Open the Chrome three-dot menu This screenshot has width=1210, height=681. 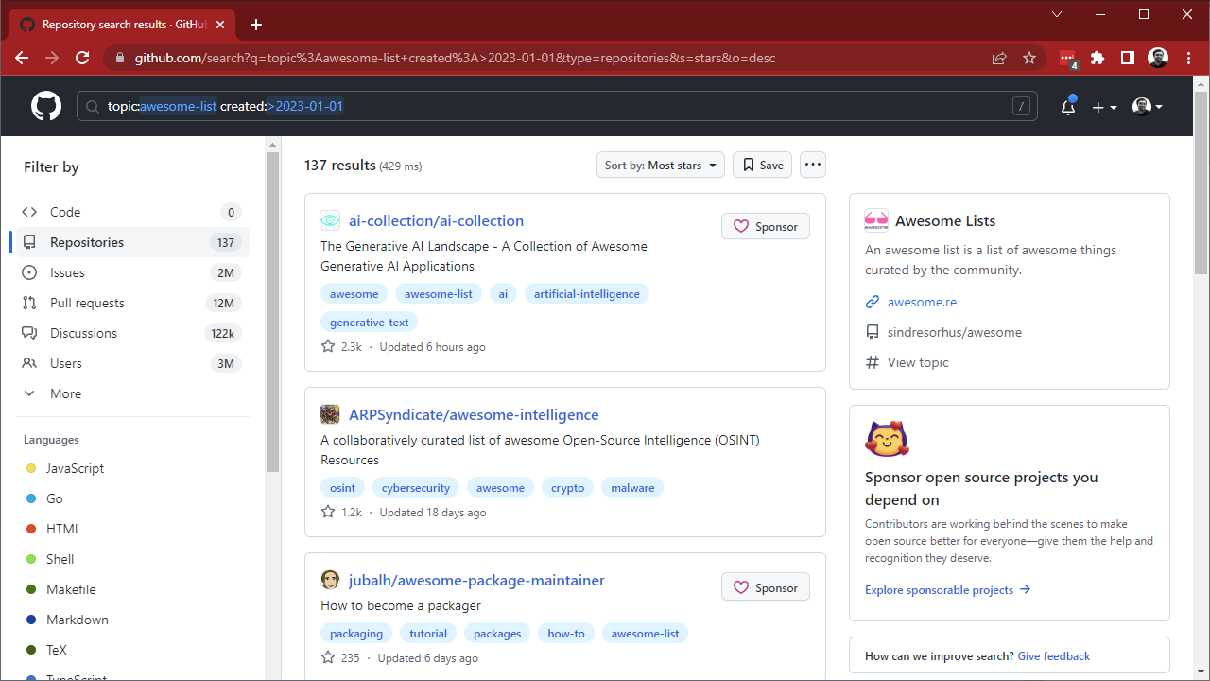click(x=1188, y=58)
